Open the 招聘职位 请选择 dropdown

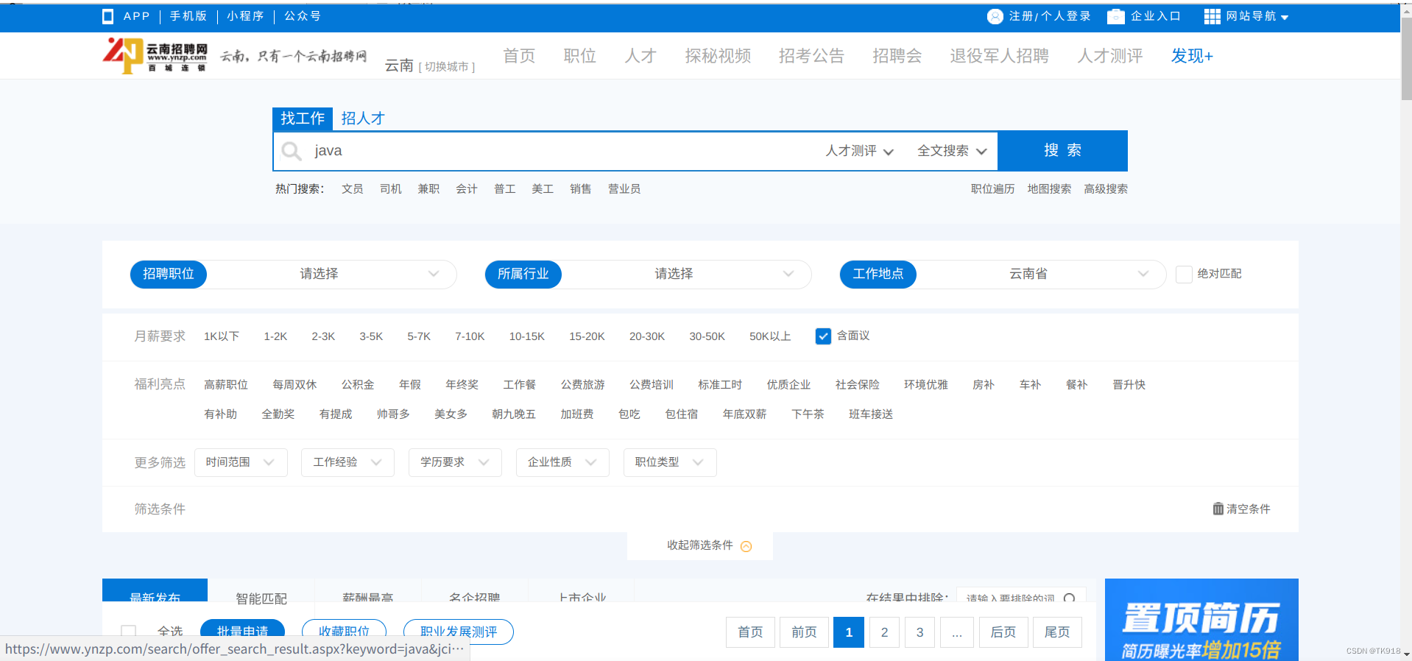331,274
